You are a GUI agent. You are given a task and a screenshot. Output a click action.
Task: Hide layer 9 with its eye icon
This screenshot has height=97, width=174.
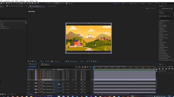point(28,75)
